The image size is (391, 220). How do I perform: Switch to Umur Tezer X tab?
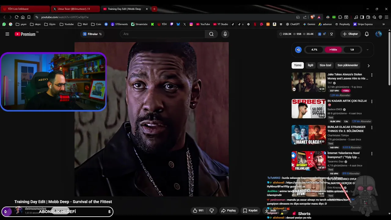tap(75, 9)
